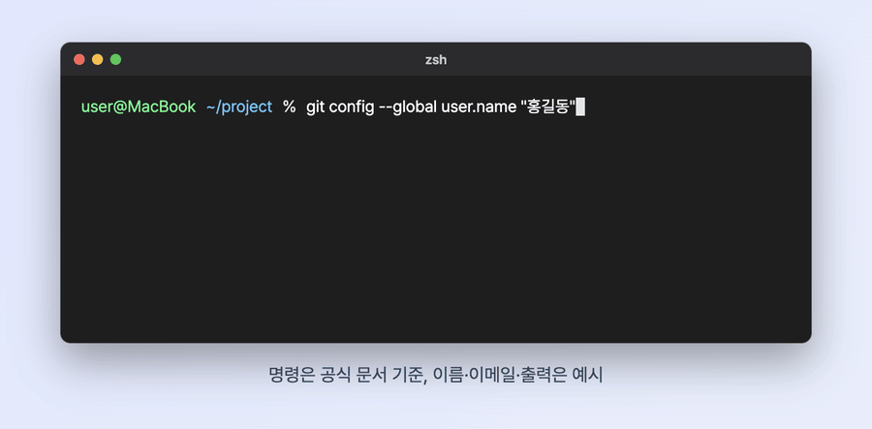Click the word config in command

click(352, 107)
